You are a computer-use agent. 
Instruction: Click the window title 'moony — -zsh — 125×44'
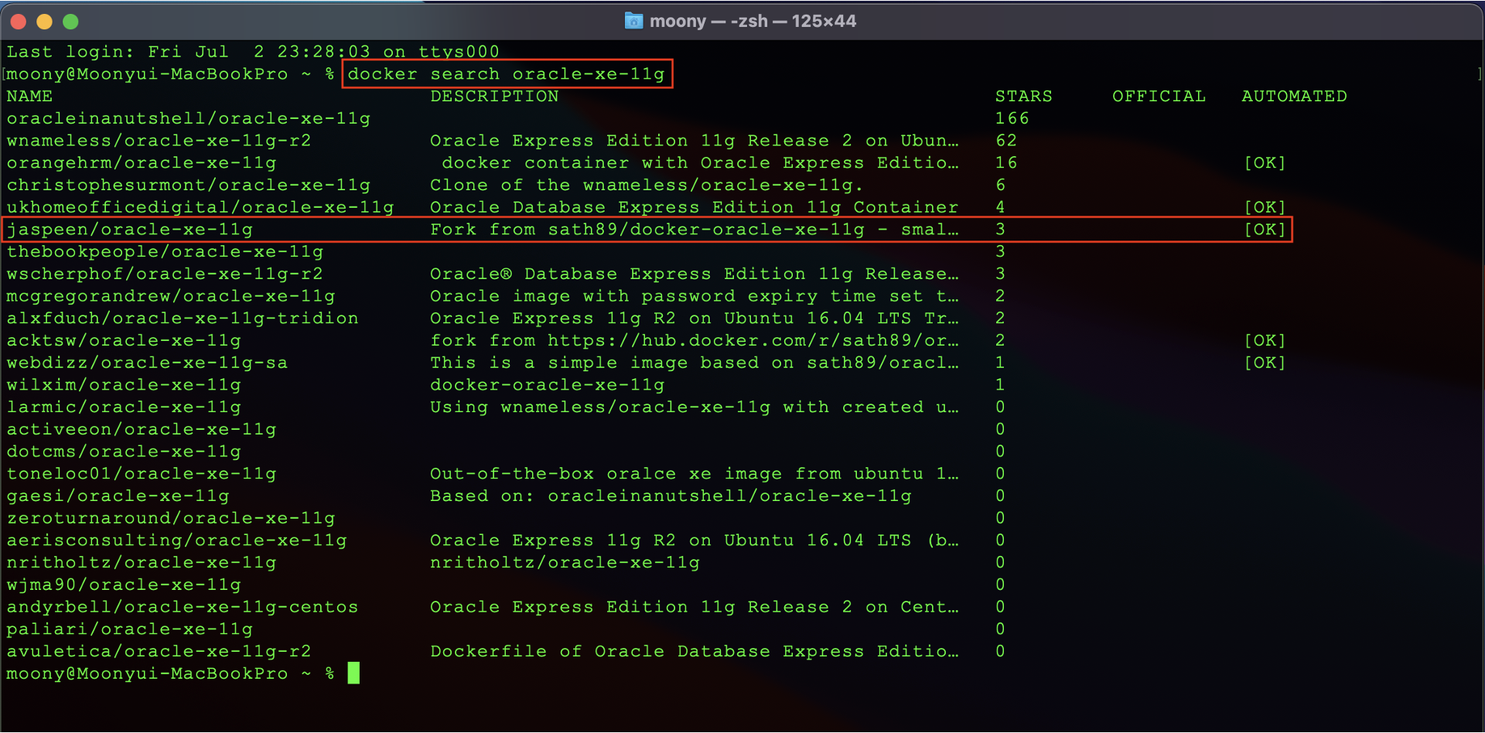pyautogui.click(x=753, y=21)
